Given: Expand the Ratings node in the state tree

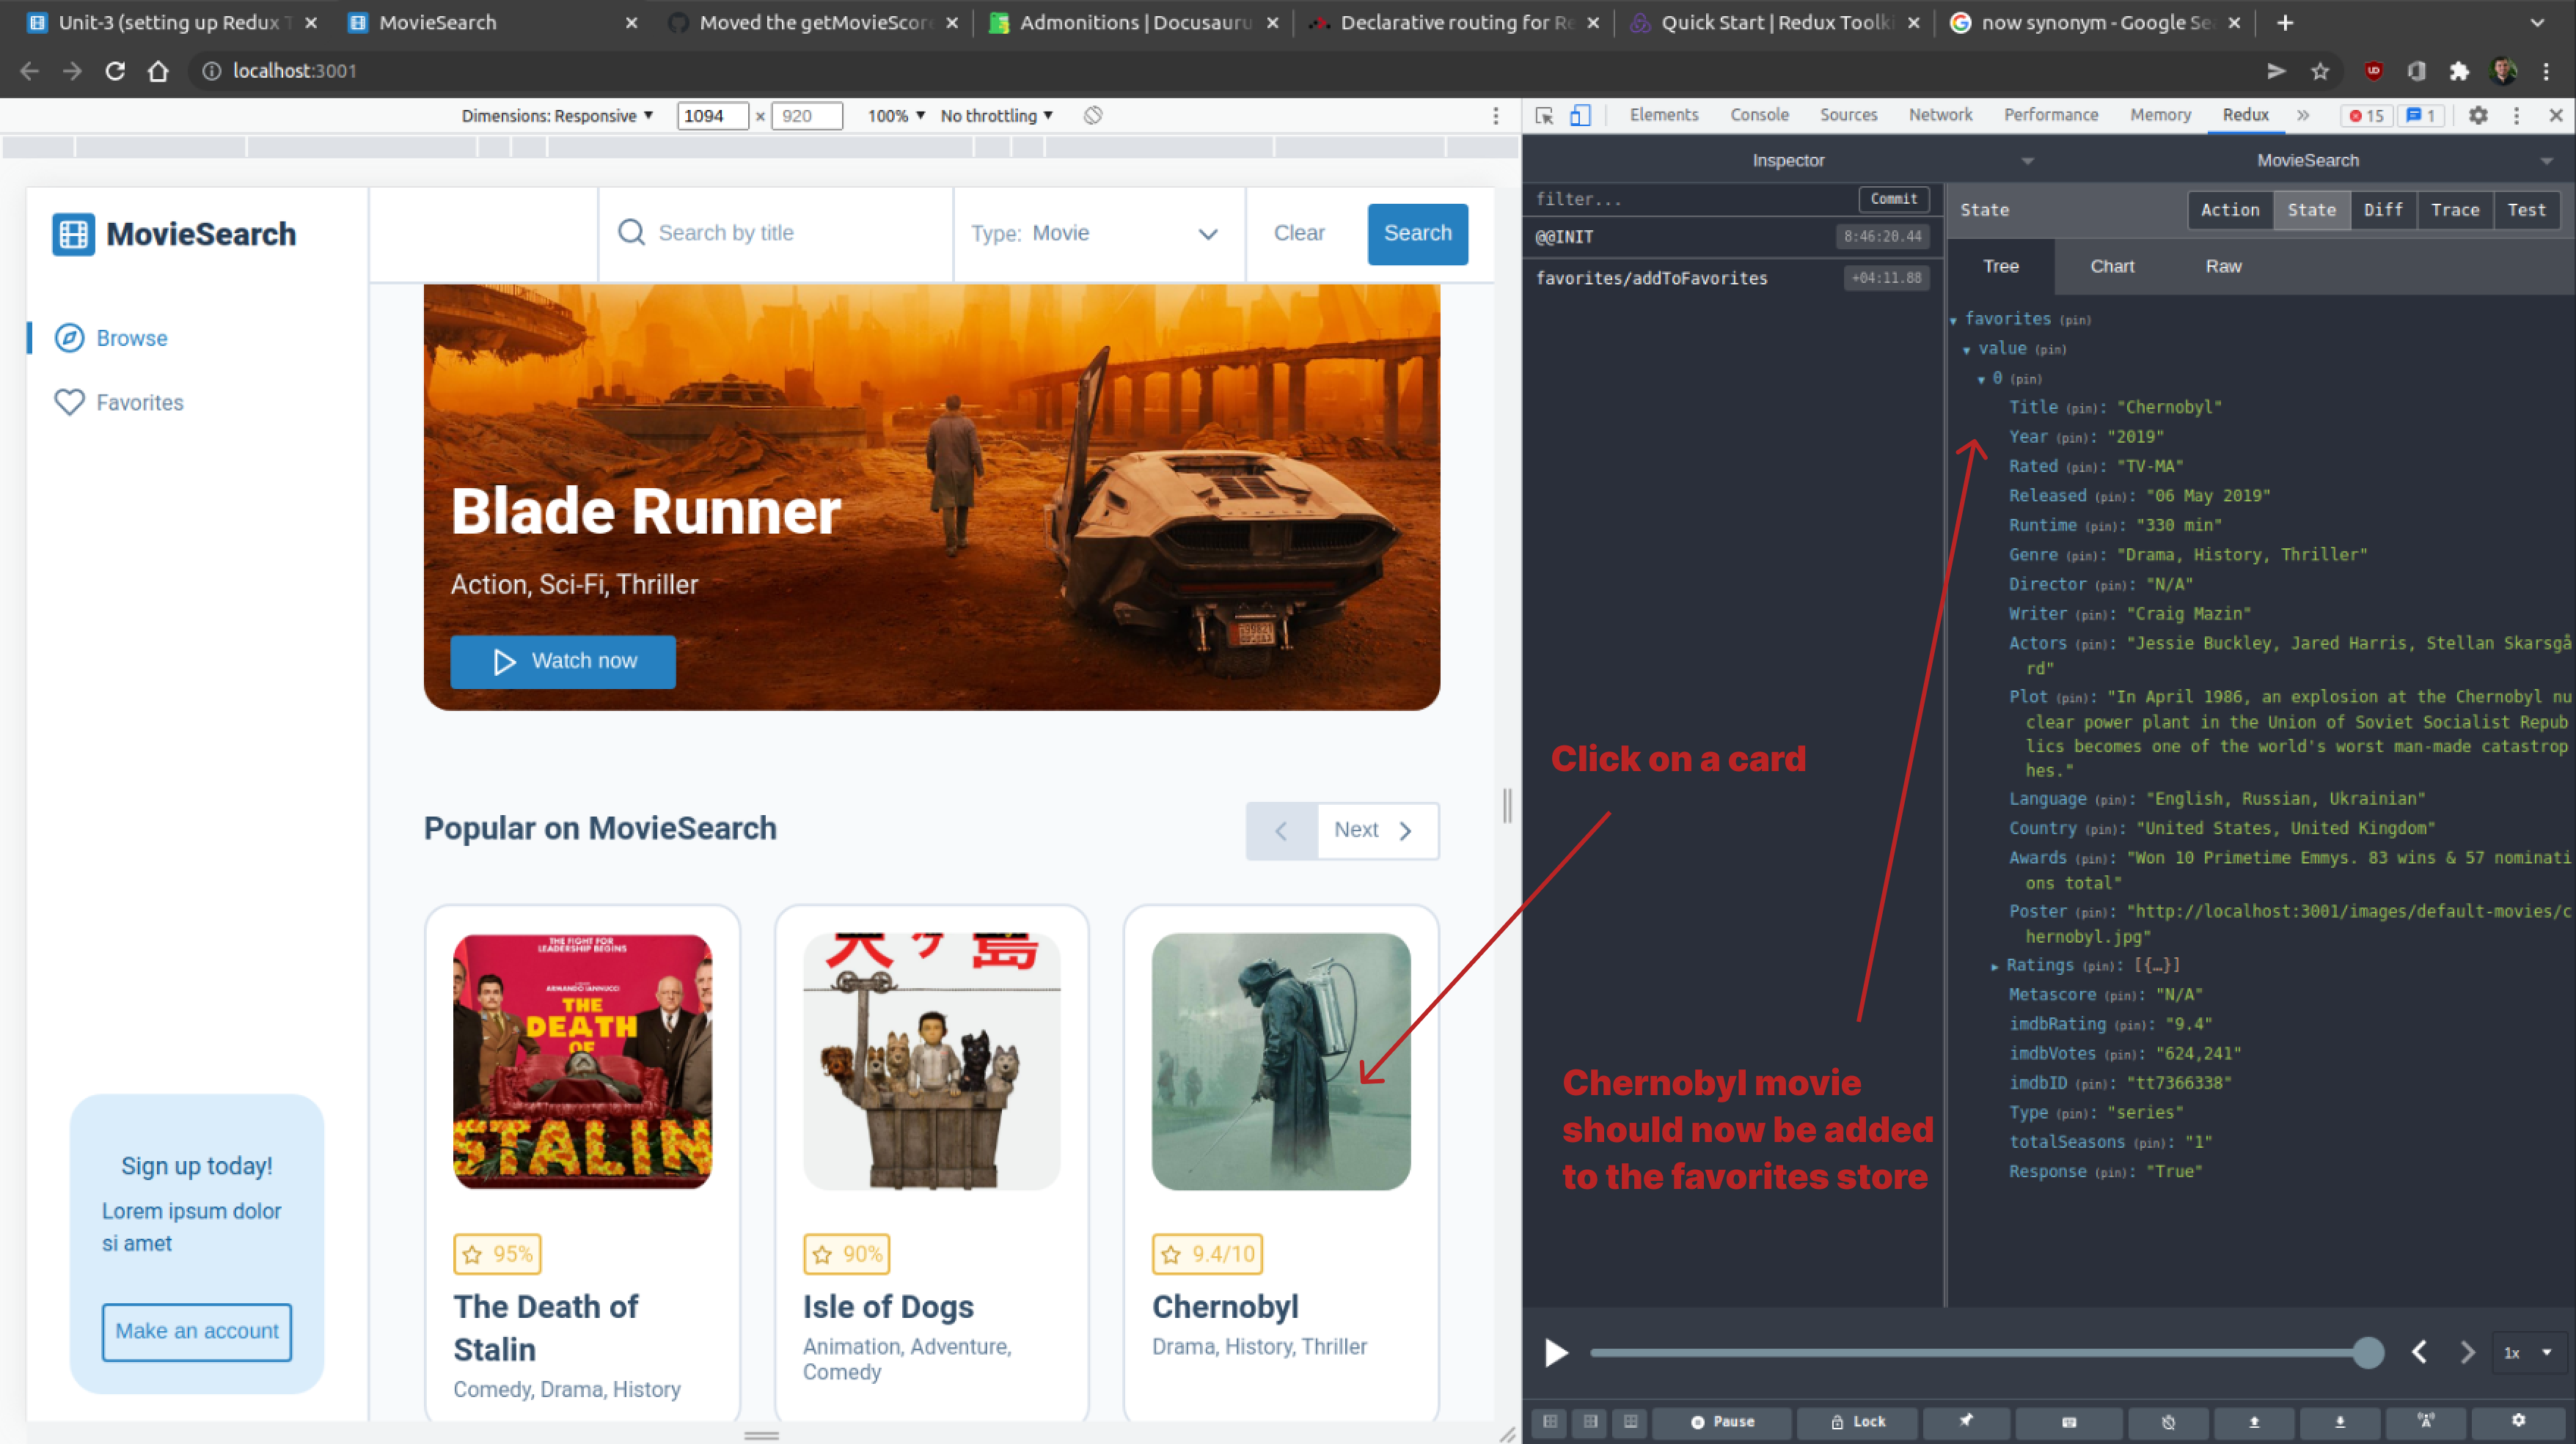Looking at the screenshot, I should 1996,965.
